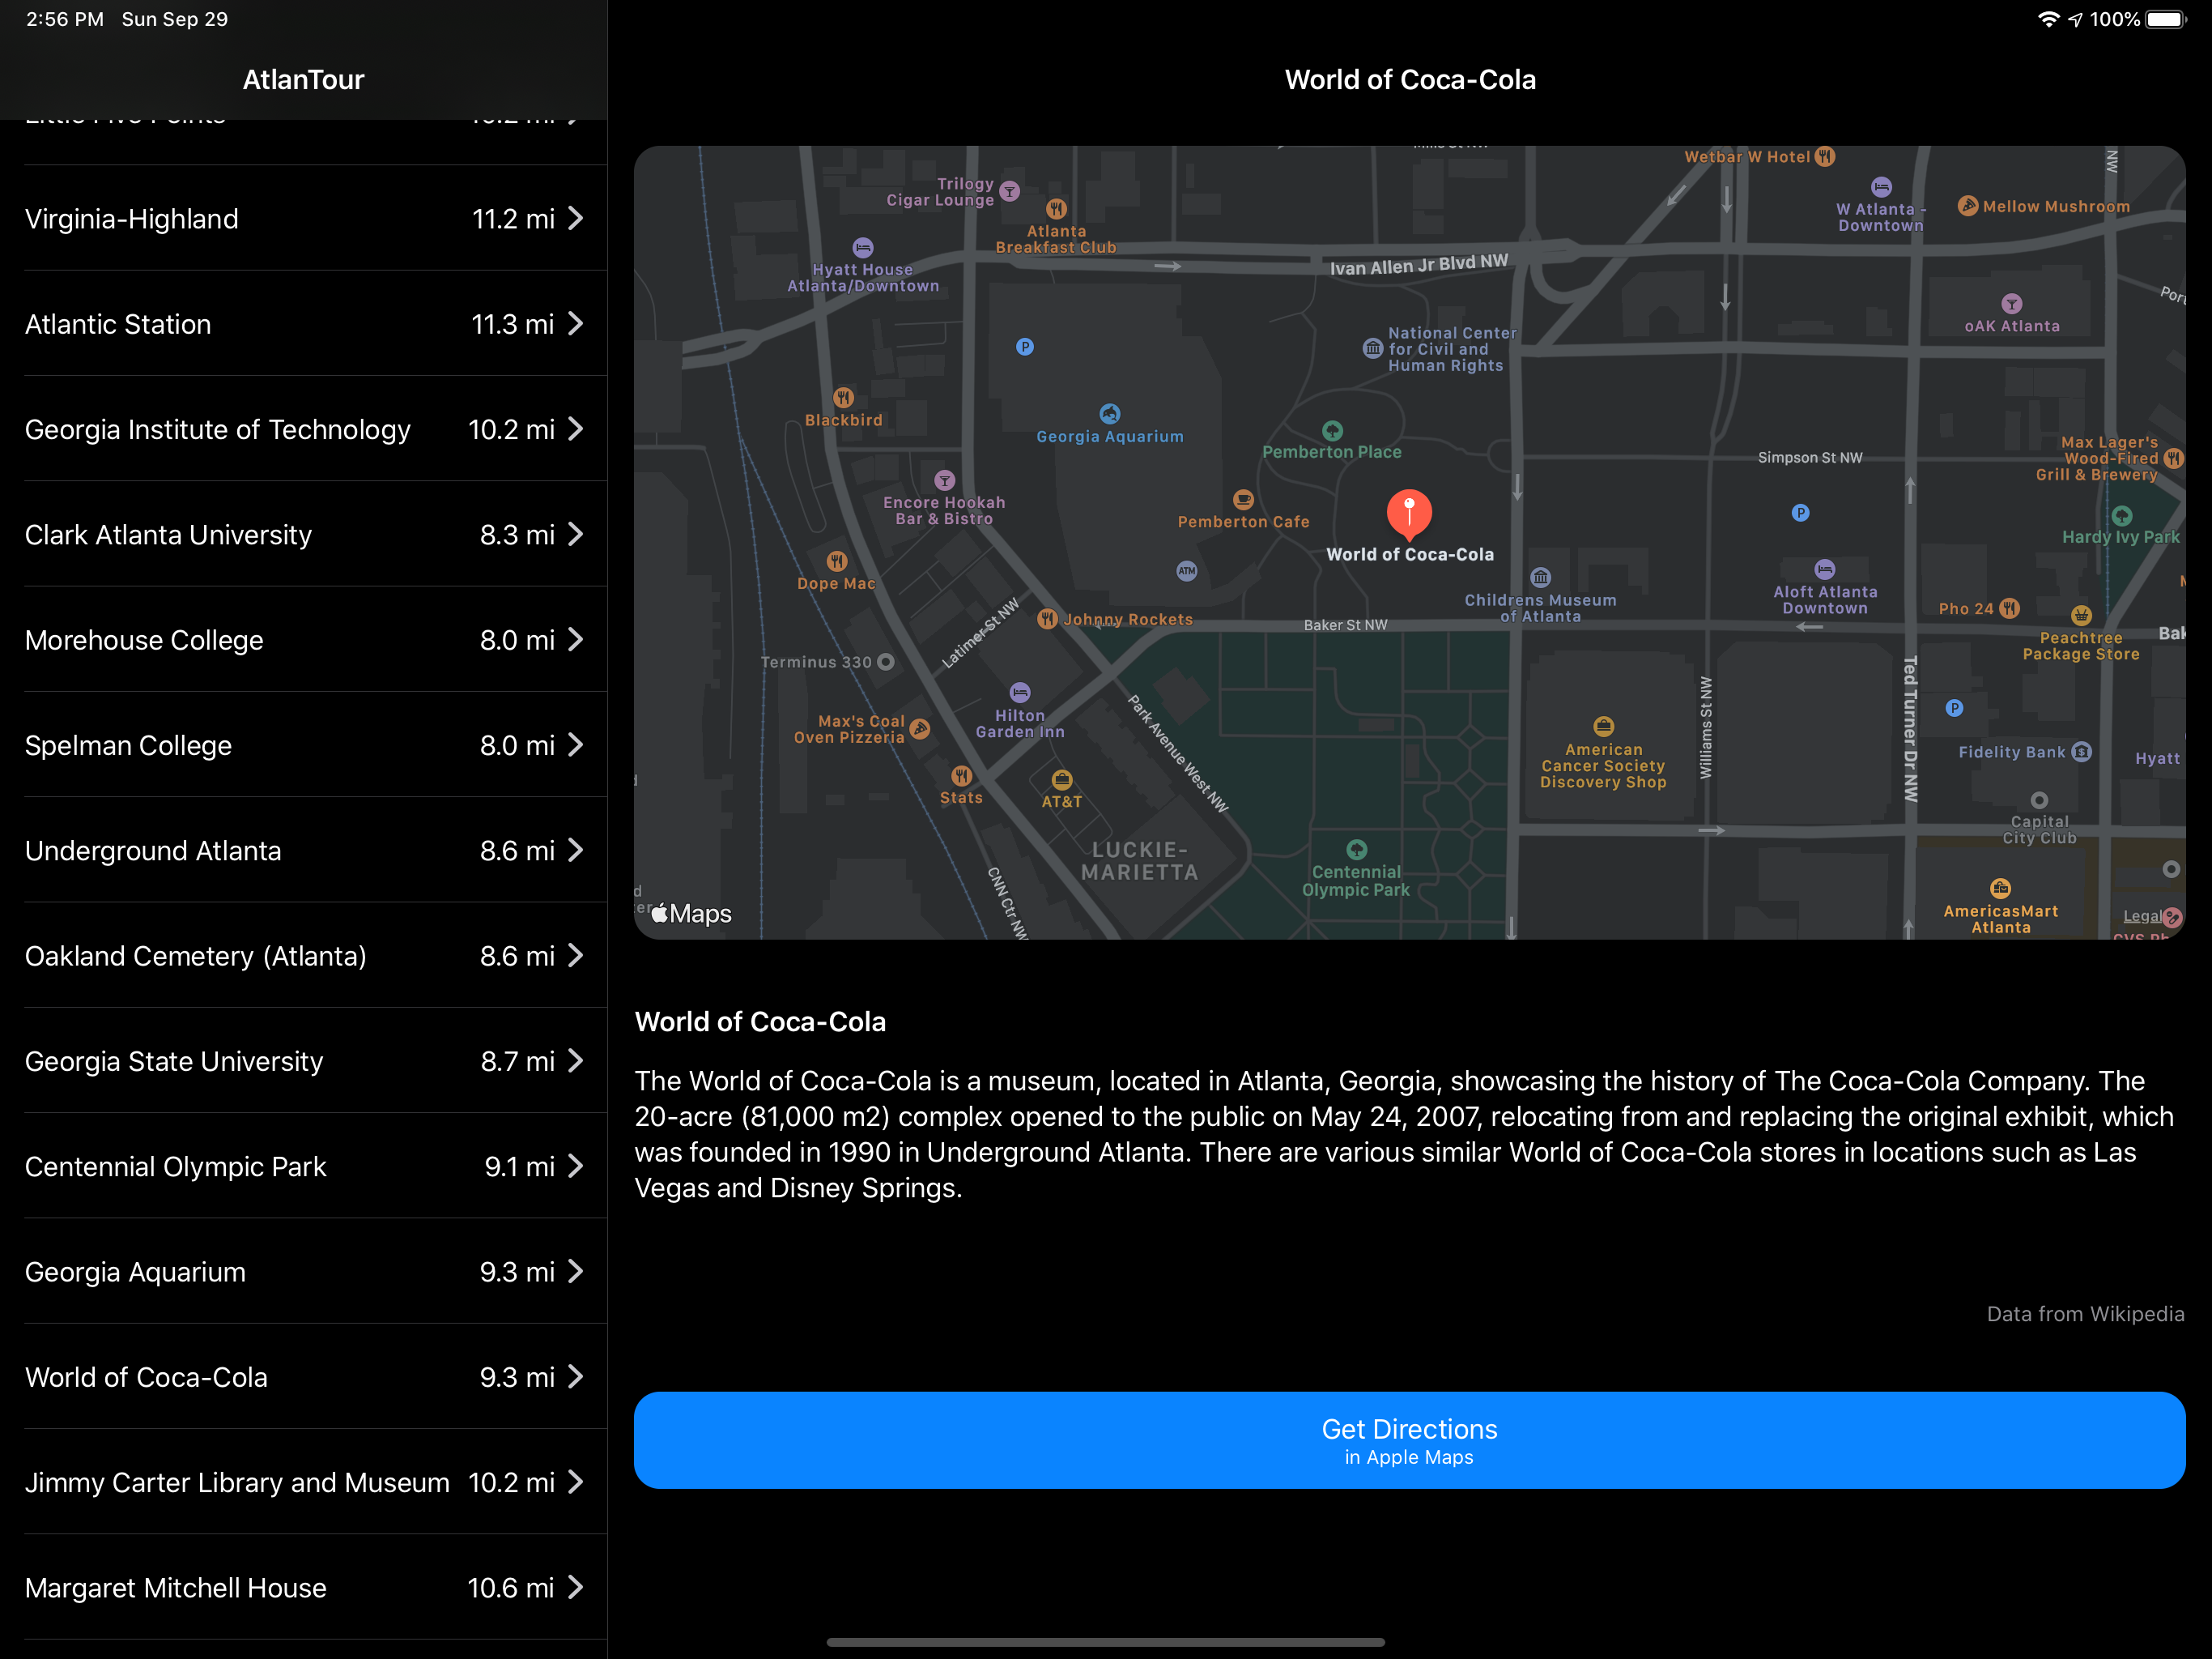Image resolution: width=2212 pixels, height=1659 pixels.
Task: Tap the ATM icon near Pemberton Cafe
Action: tap(1187, 571)
